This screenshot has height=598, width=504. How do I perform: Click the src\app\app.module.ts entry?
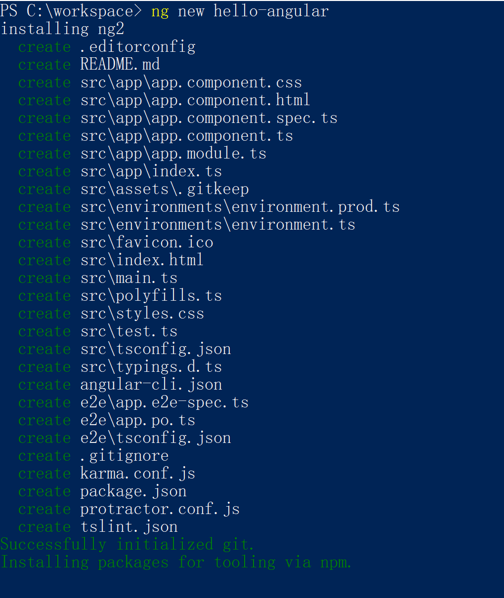(173, 154)
